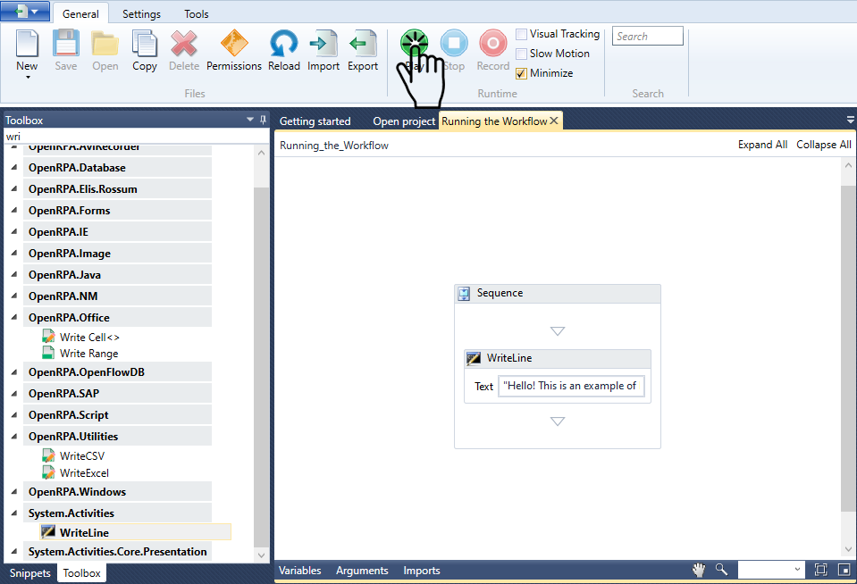This screenshot has height=584, width=857.
Task: Click the drop triangle below WriteLine
Action: coord(558,421)
